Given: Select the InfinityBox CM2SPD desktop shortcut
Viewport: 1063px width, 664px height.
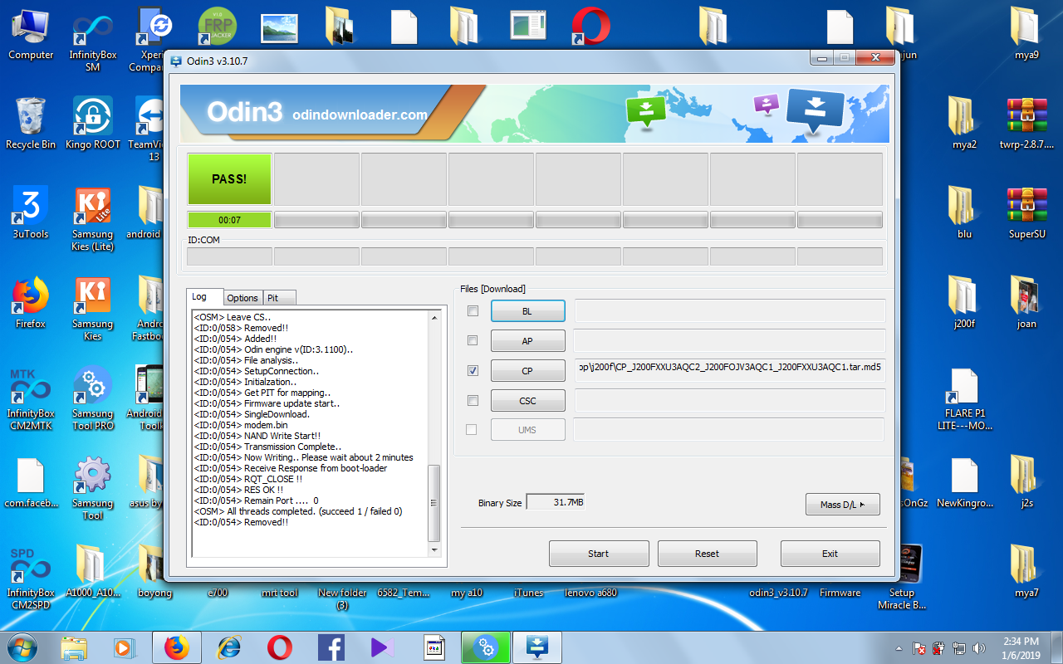Looking at the screenshot, I should 31,576.
